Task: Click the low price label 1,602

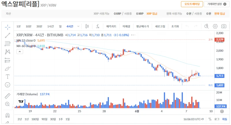Action: pos(219,85)
